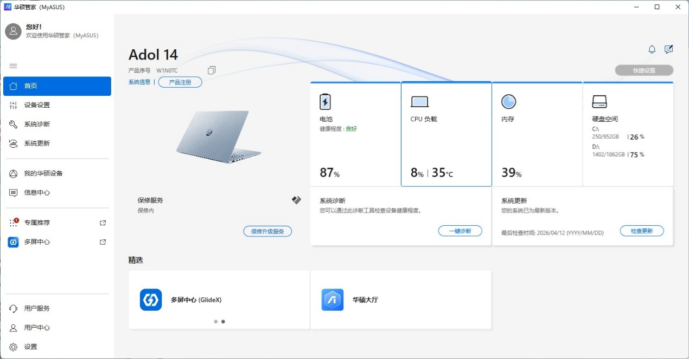Click the Adol 14 product name
This screenshot has height=359, width=689.
point(153,55)
